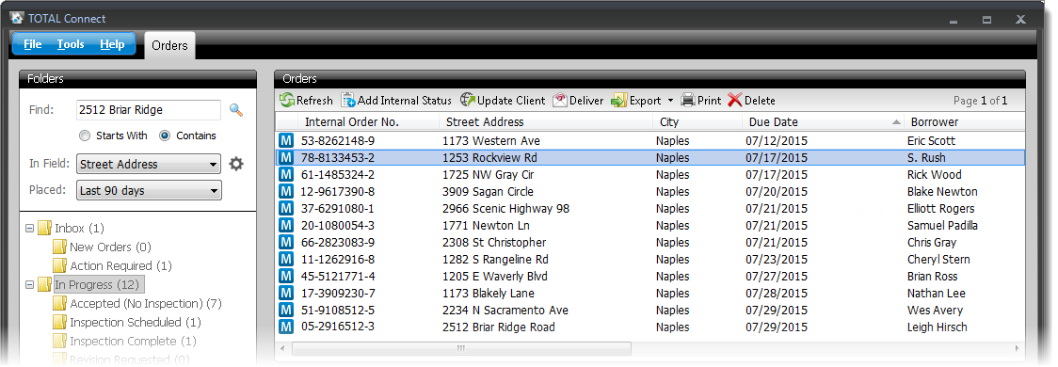Click the M icon for order 51-9108512-5
1058x367 pixels.
(x=286, y=311)
